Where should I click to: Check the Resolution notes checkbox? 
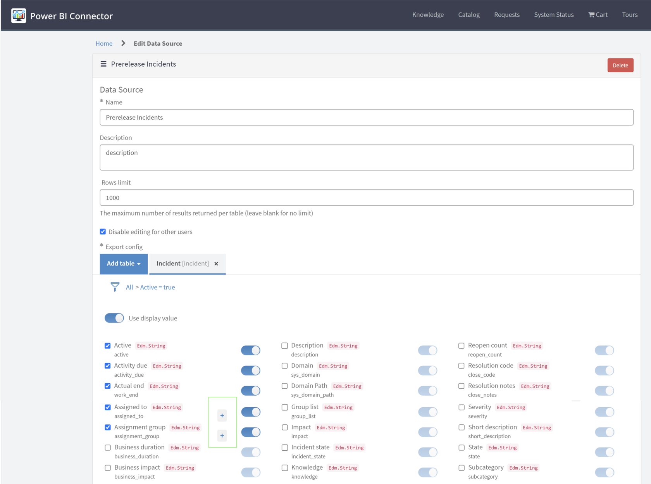tap(462, 386)
